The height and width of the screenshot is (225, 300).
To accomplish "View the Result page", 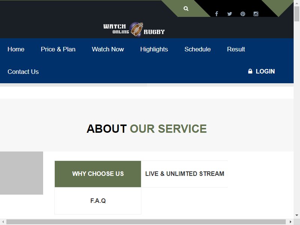I will 236,49.
